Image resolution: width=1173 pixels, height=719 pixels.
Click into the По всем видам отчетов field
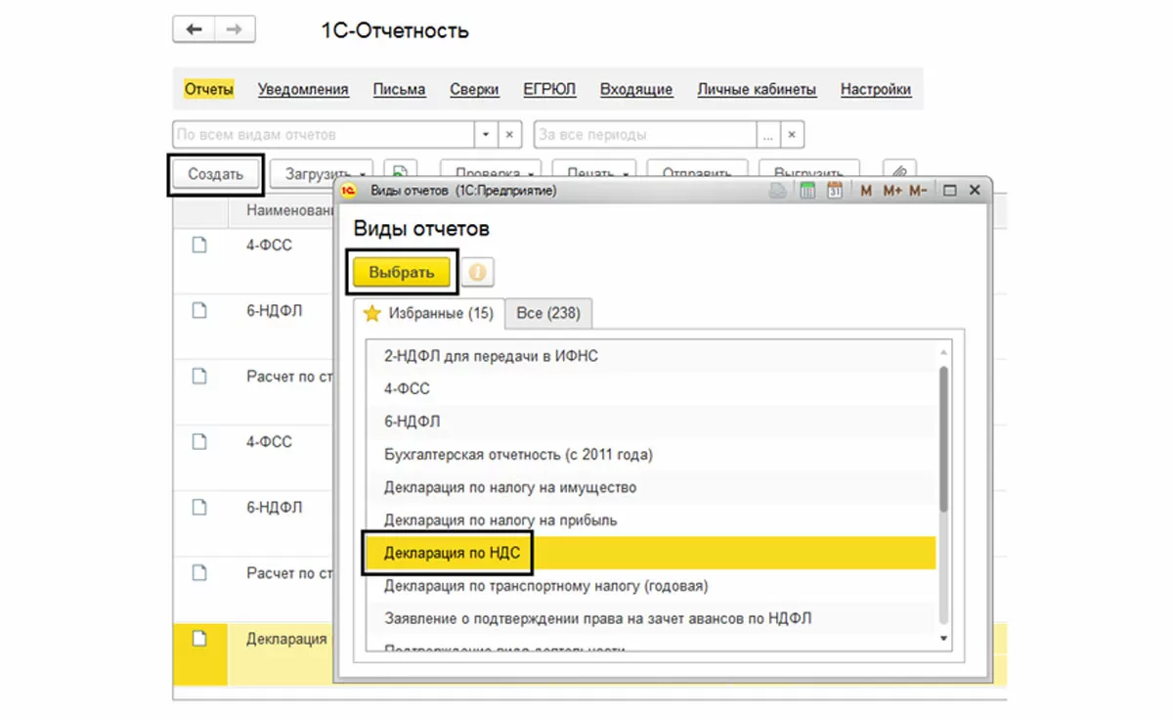click(x=324, y=135)
